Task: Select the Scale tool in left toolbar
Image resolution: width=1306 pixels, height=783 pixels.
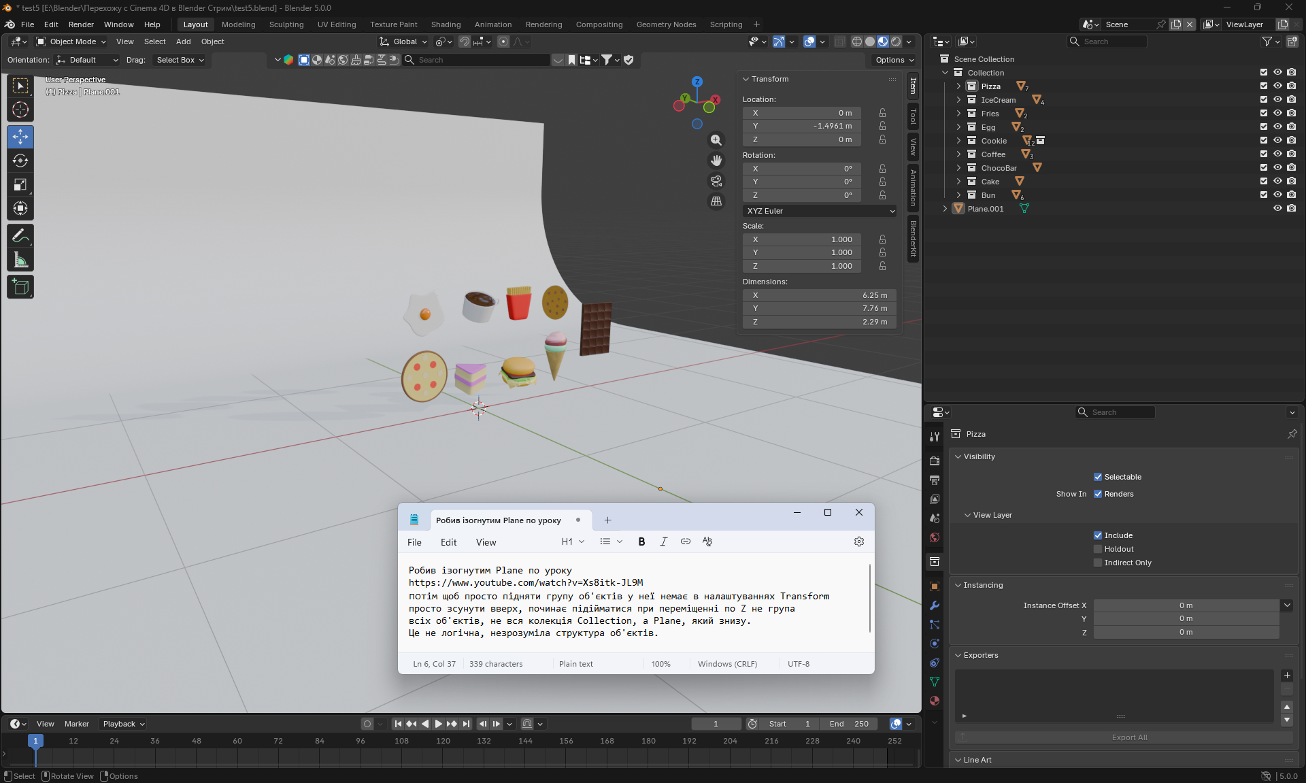Action: (x=20, y=185)
